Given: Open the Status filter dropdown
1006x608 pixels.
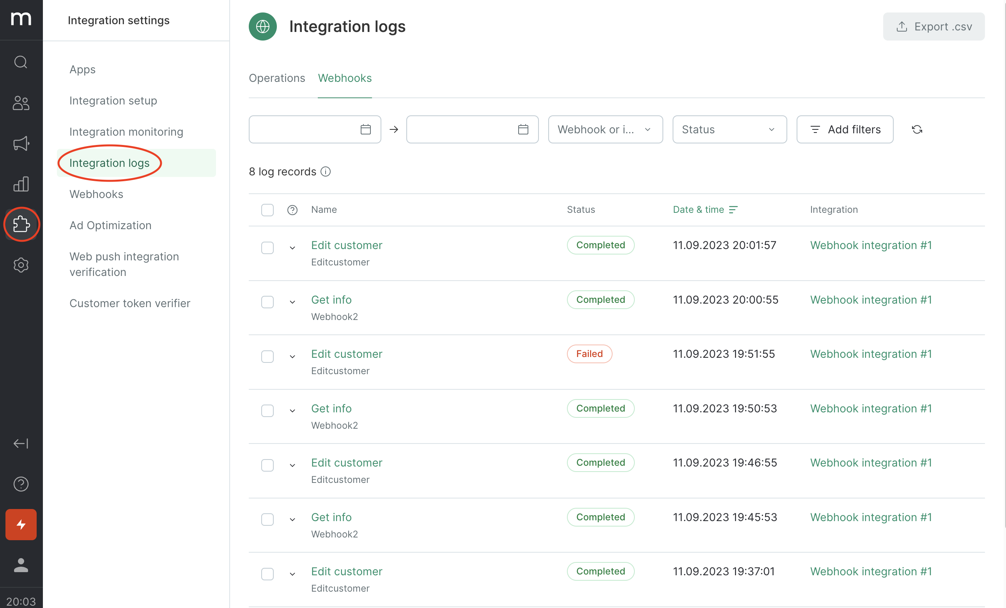Looking at the screenshot, I should tap(730, 129).
